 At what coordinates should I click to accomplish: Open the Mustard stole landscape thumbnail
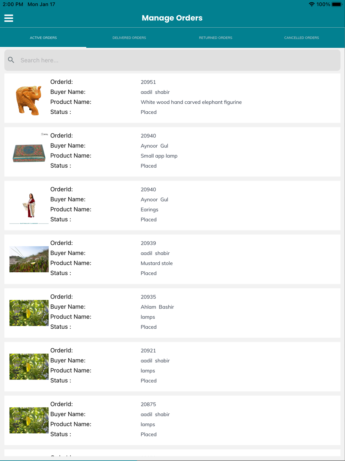(29, 259)
